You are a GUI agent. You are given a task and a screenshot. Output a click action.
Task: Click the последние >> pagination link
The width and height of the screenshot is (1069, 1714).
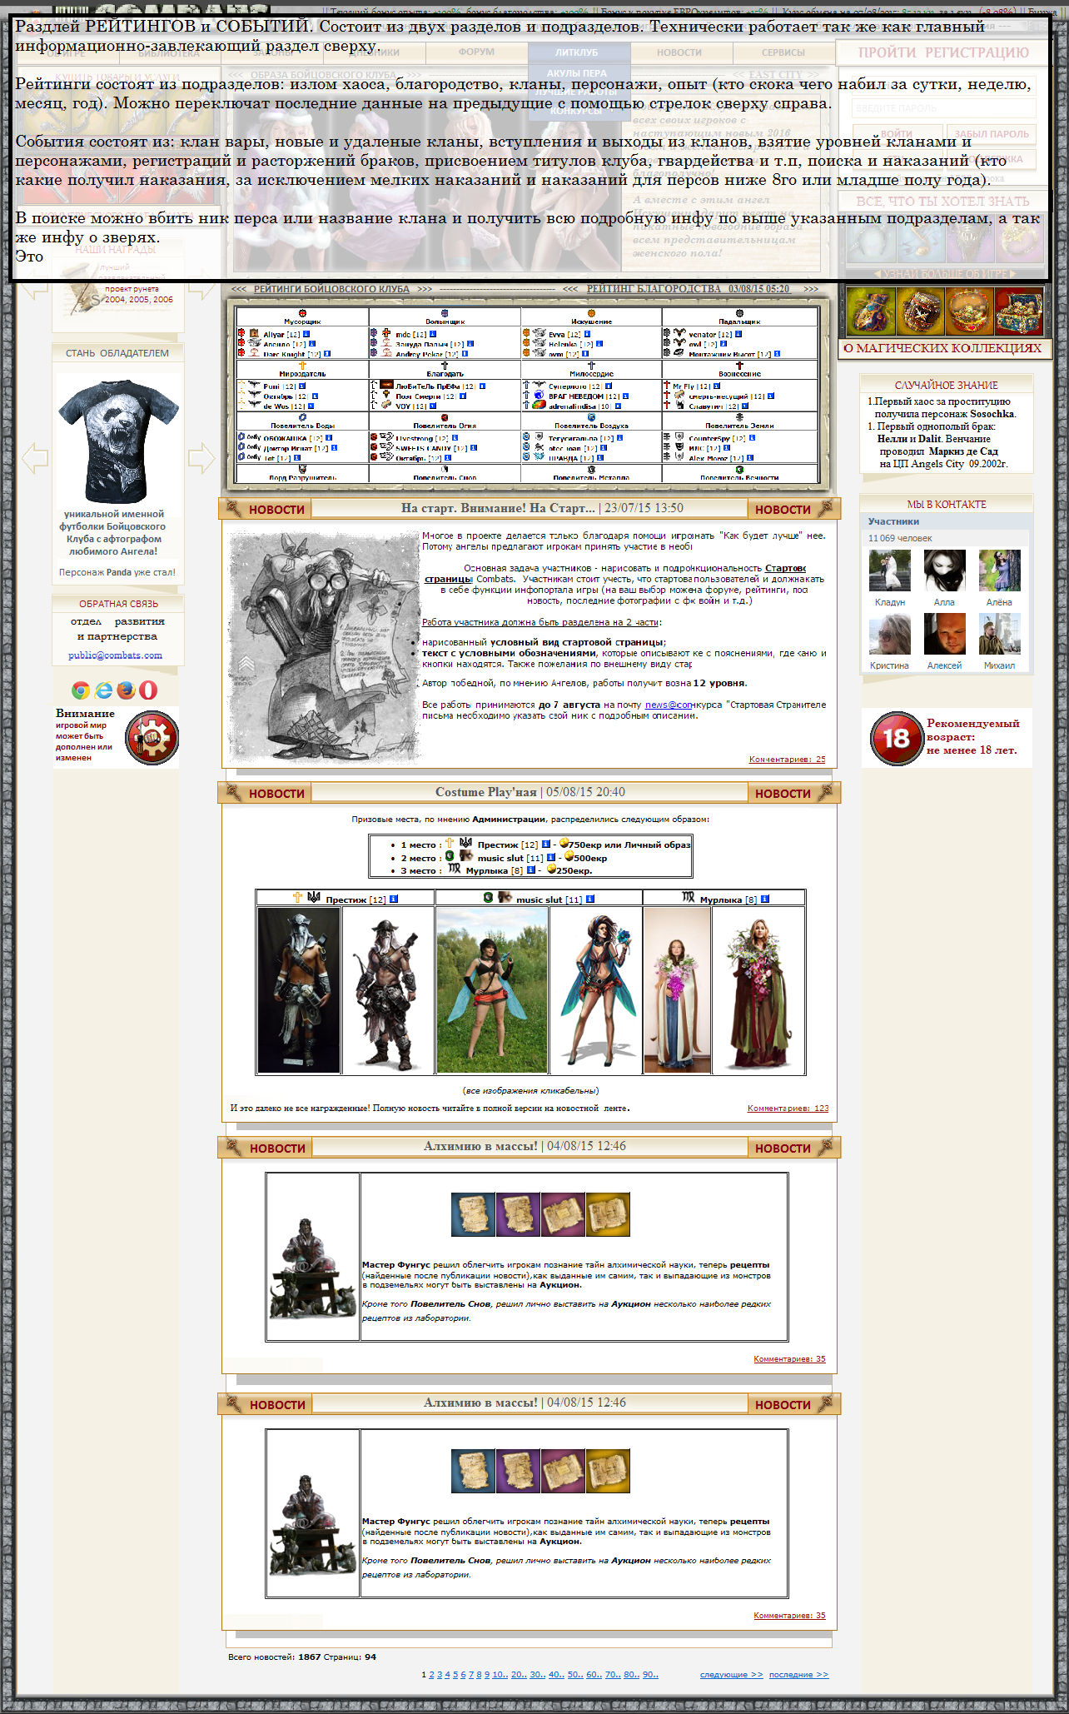click(798, 1675)
